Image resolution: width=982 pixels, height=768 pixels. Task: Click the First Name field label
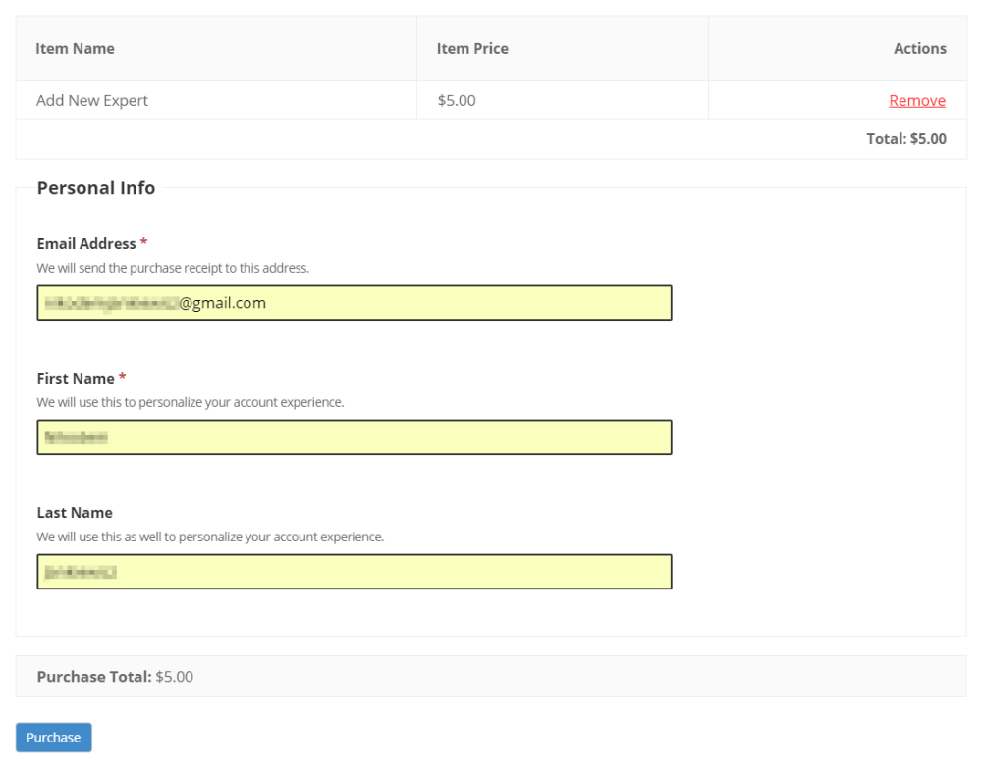point(76,378)
